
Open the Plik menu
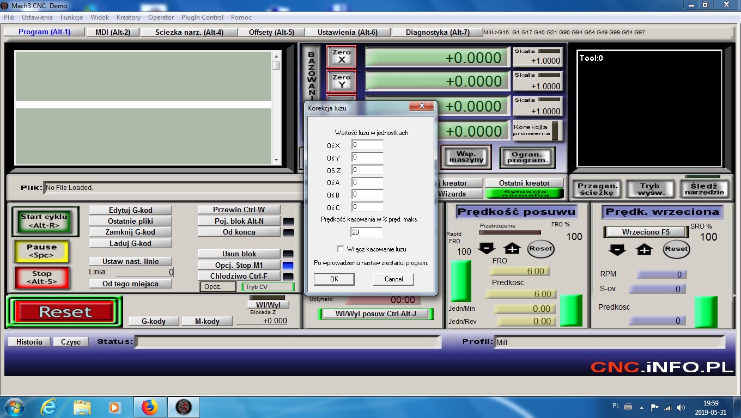point(9,17)
